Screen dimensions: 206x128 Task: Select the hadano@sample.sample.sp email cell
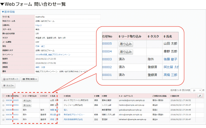132,105
